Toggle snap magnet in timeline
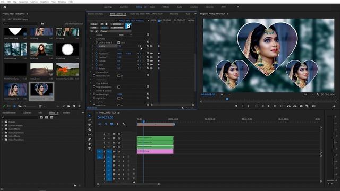340x191 pixels. 106,124
